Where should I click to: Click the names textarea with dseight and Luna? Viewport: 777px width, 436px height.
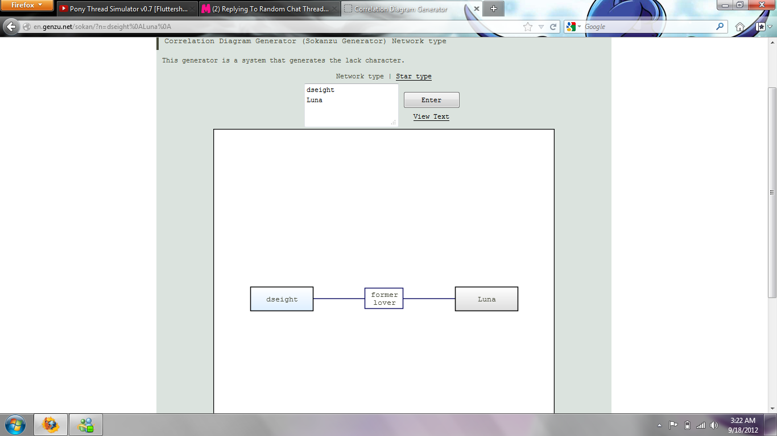(351, 105)
